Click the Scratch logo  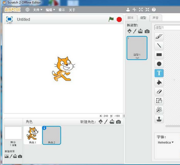[12, 9]
